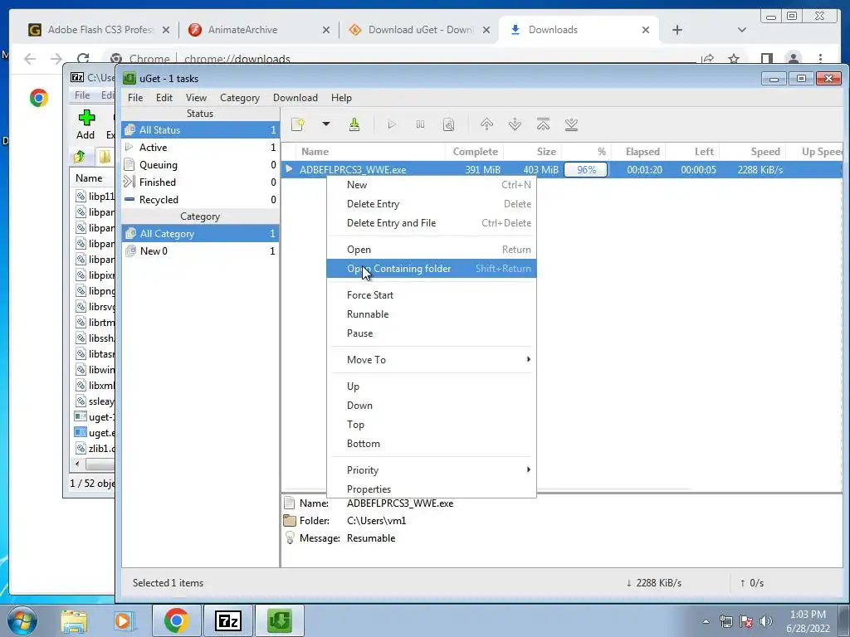Choose New in the context menu
This screenshot has height=637, width=850.
(432, 185)
